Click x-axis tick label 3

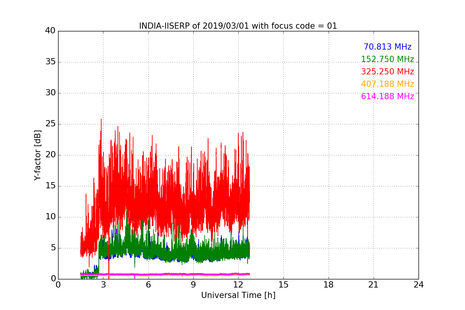(x=103, y=284)
